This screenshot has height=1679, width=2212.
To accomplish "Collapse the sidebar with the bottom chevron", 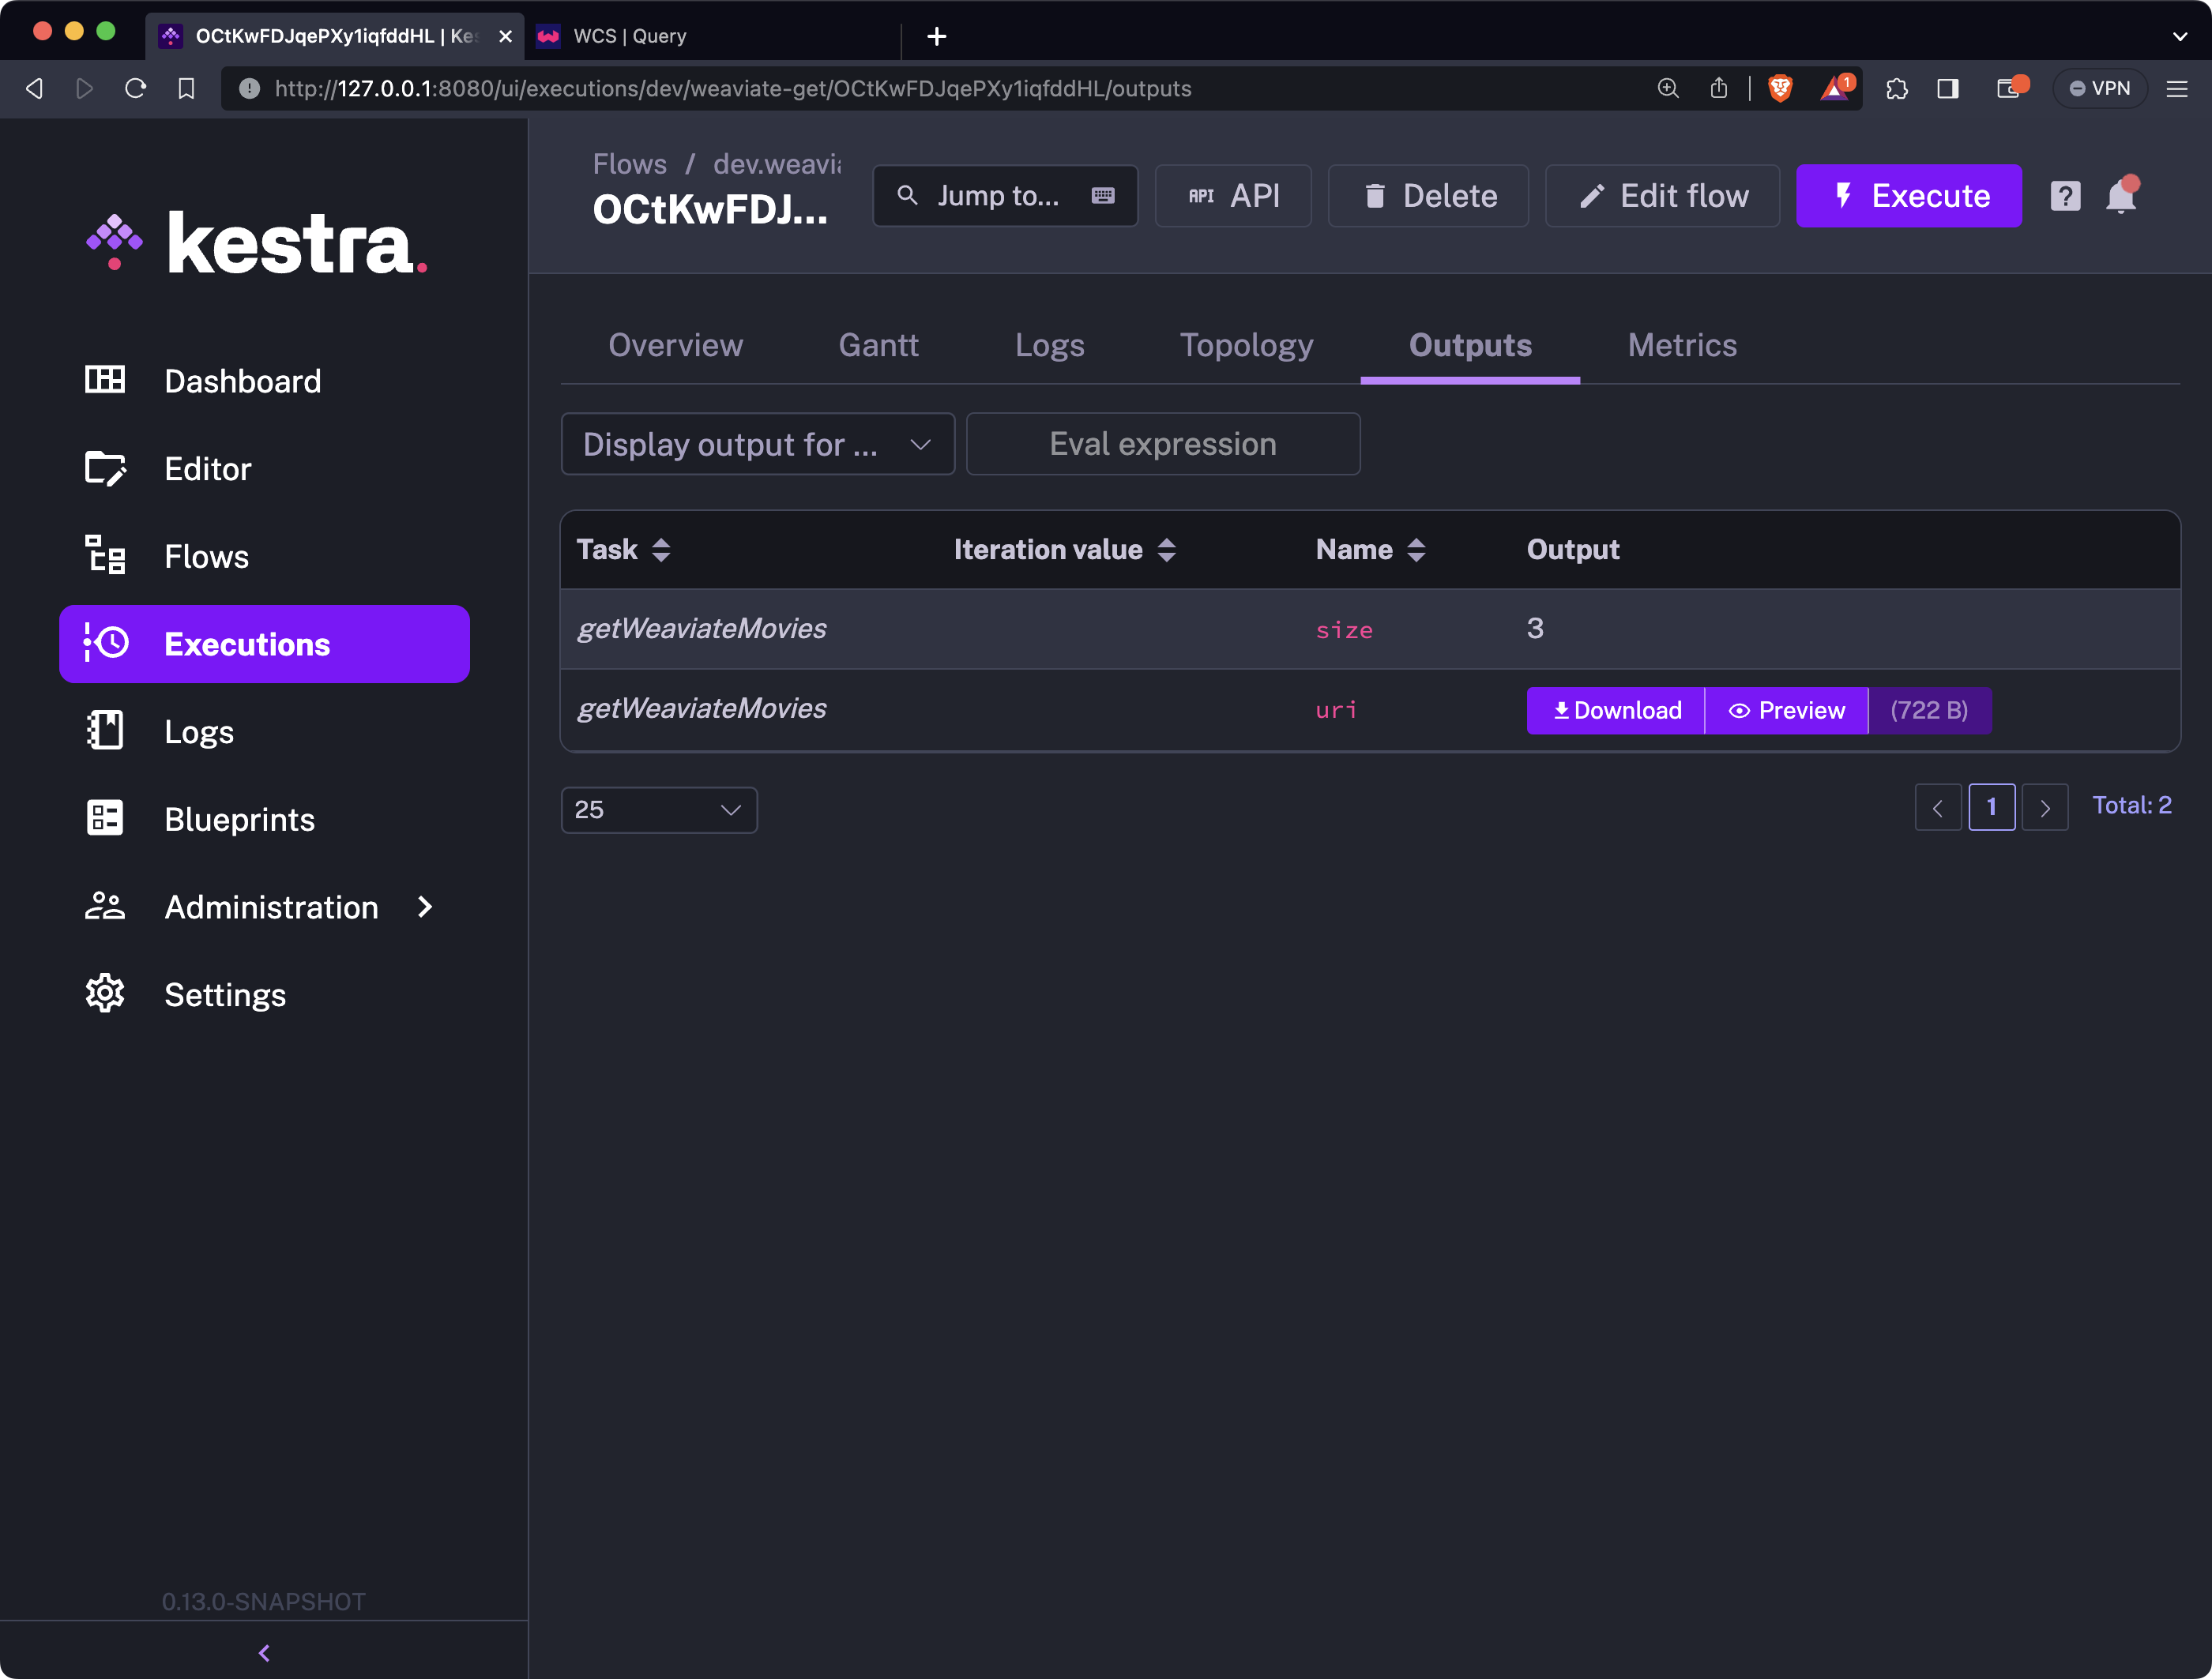I will 264,1653.
